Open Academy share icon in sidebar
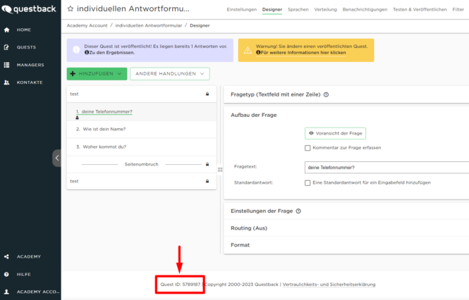Viewport: 469px width, 300px height. point(7,256)
